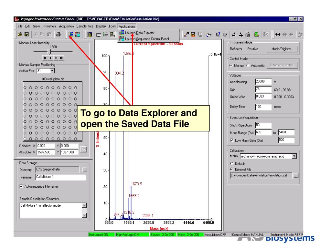Image resolution: width=331 pixels, height=248 pixels.
Task: Click the laser intensity single-step increase arrow
Action: [x=56, y=58]
